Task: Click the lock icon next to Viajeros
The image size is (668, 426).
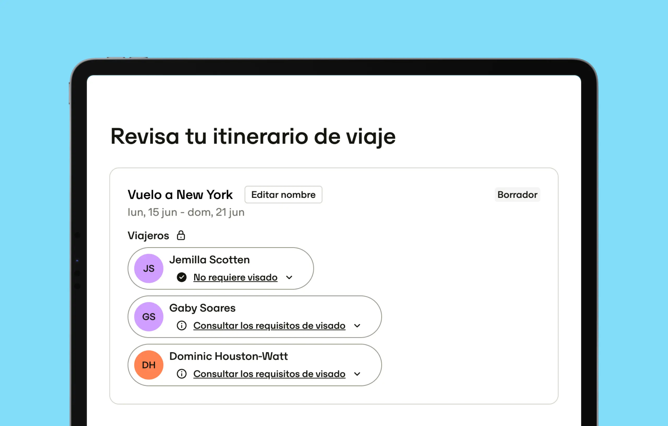Action: pos(181,235)
